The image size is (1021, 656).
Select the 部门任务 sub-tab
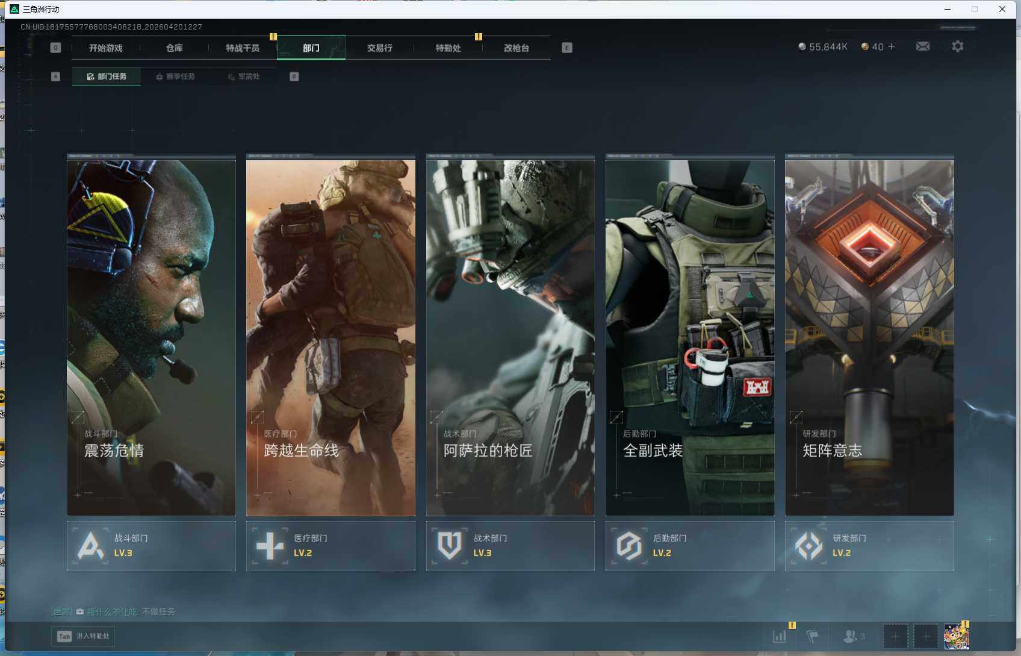(107, 77)
